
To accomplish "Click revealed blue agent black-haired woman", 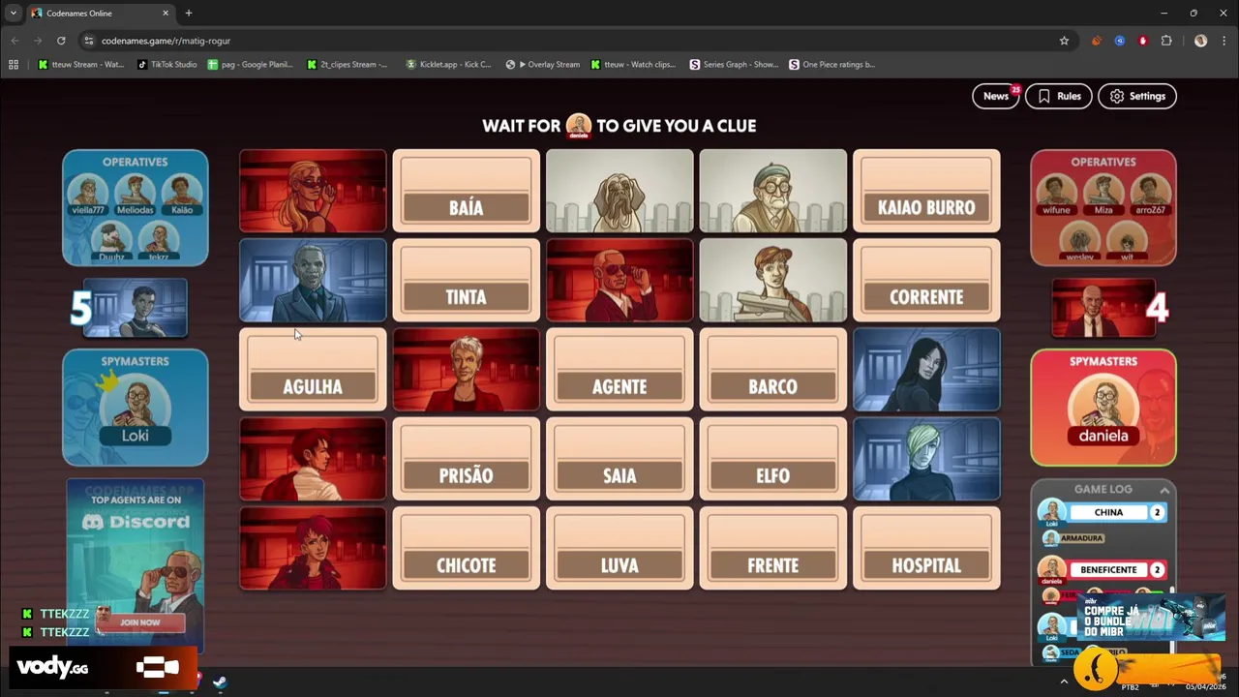I will (926, 370).
